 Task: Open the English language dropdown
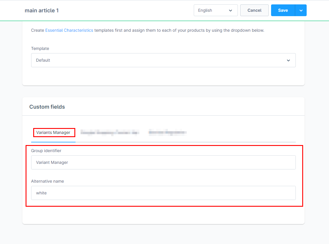216,10
